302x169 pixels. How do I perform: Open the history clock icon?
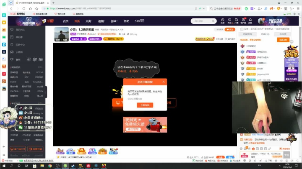pos(222,21)
